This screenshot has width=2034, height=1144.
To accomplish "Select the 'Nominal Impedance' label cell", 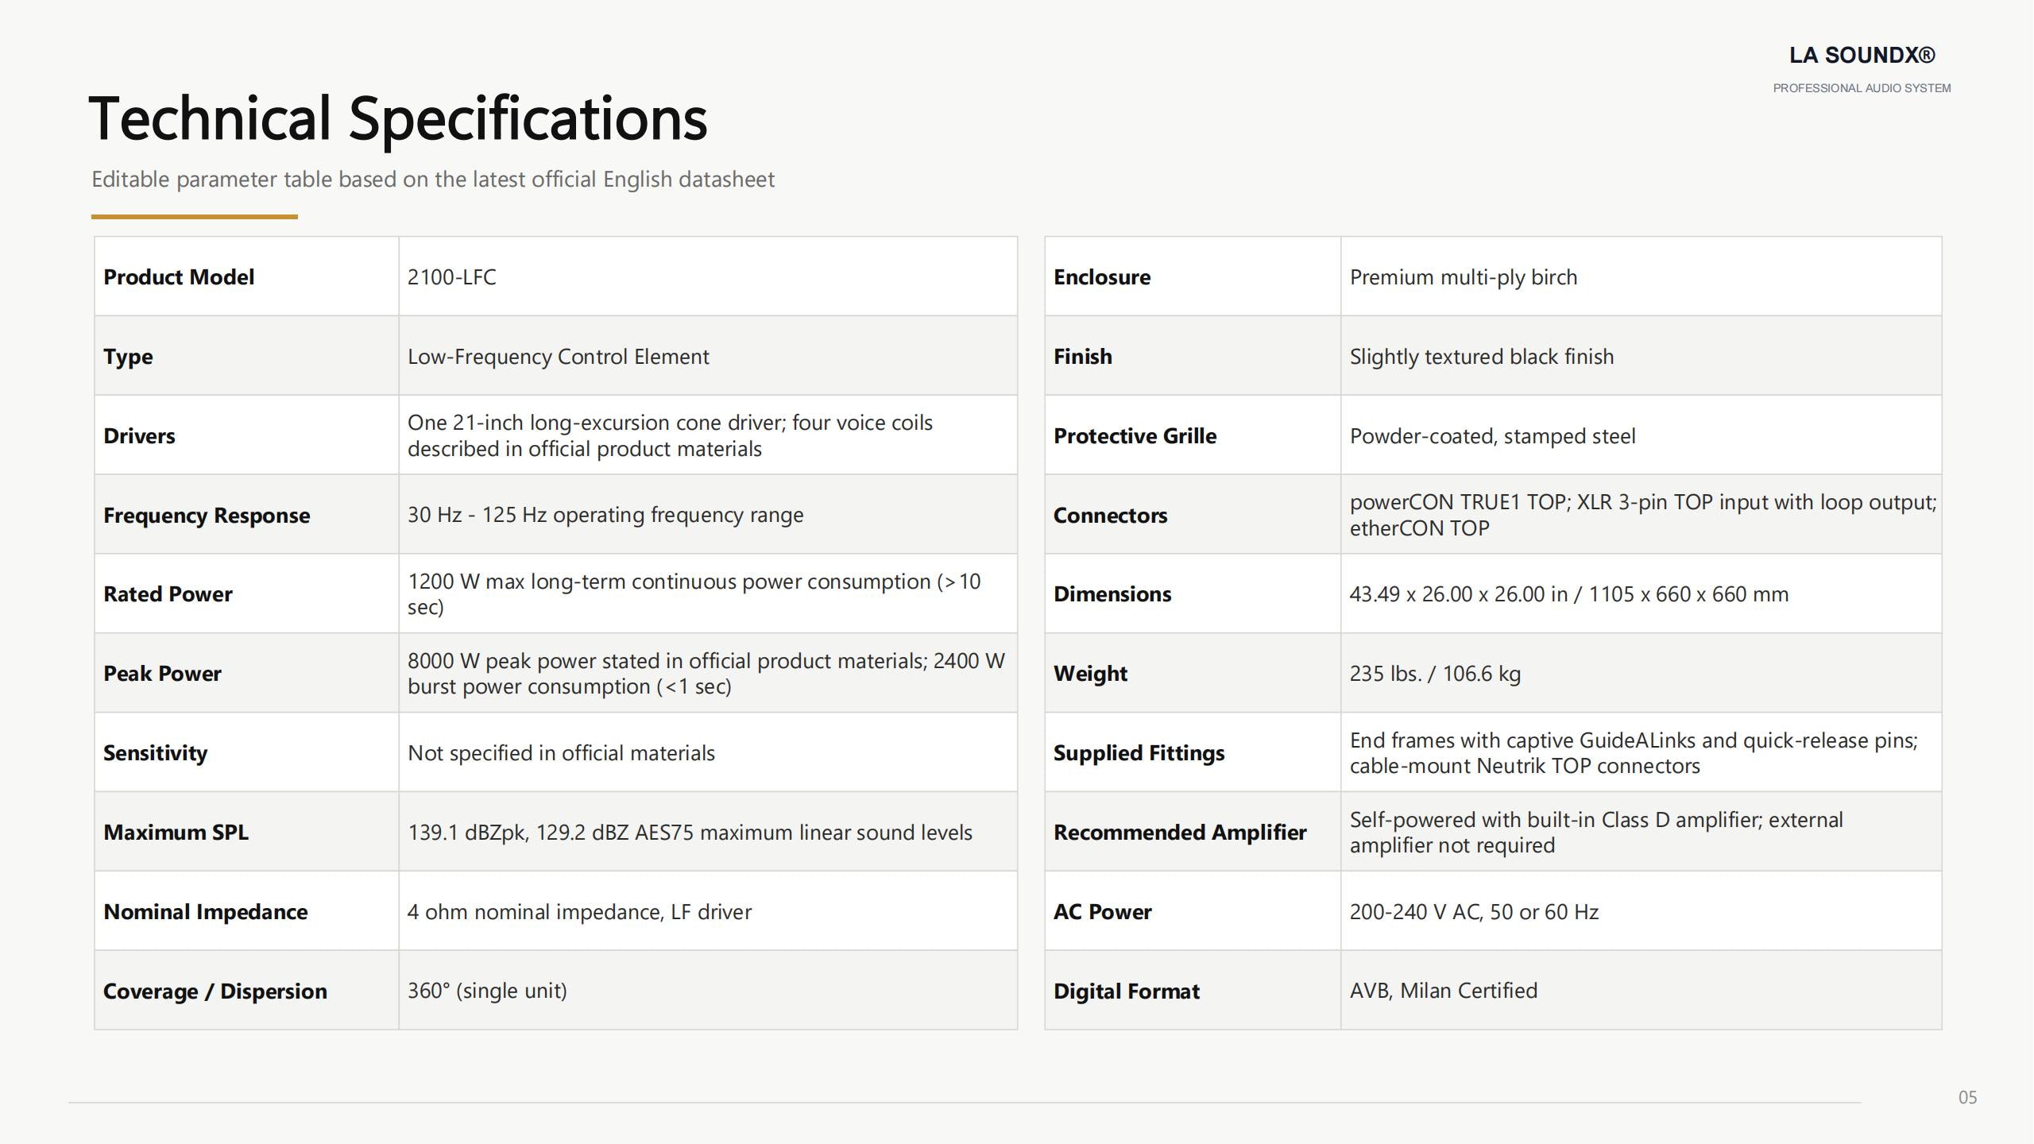I will [246, 911].
